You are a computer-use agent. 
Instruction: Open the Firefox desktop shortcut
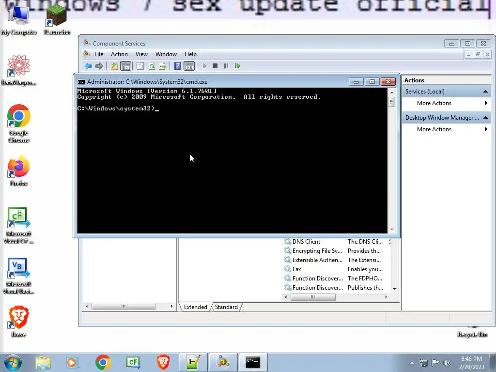click(19, 170)
